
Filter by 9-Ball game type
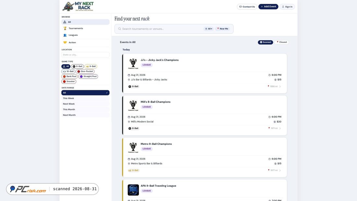91,66
